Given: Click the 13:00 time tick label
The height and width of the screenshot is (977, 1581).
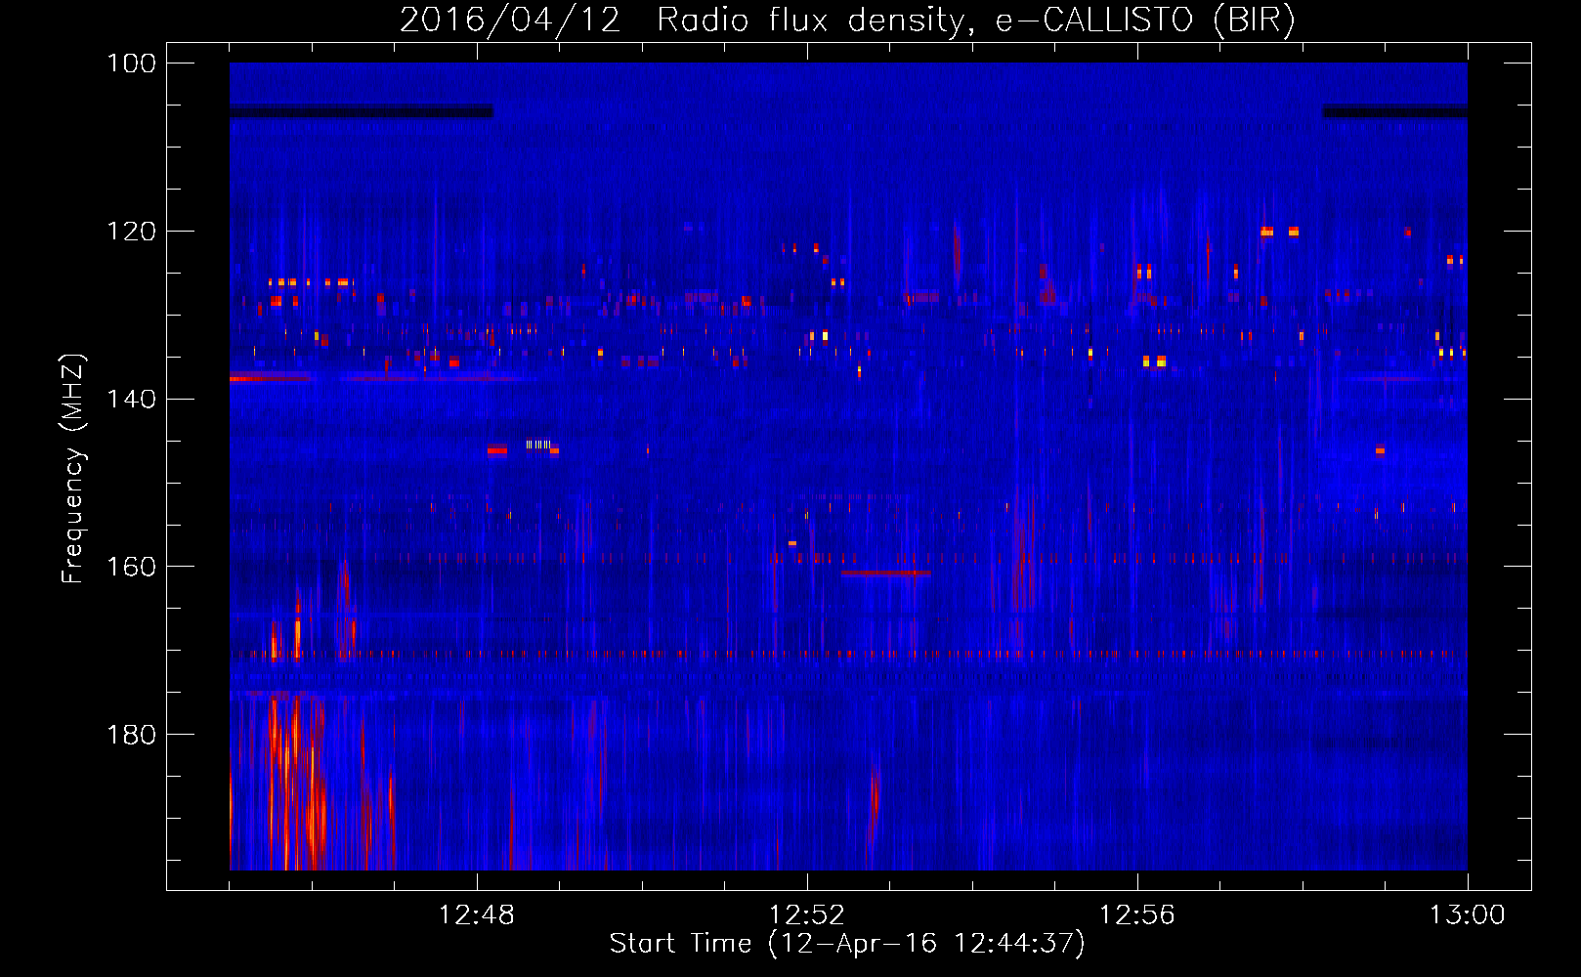Looking at the screenshot, I should click(x=1468, y=915).
